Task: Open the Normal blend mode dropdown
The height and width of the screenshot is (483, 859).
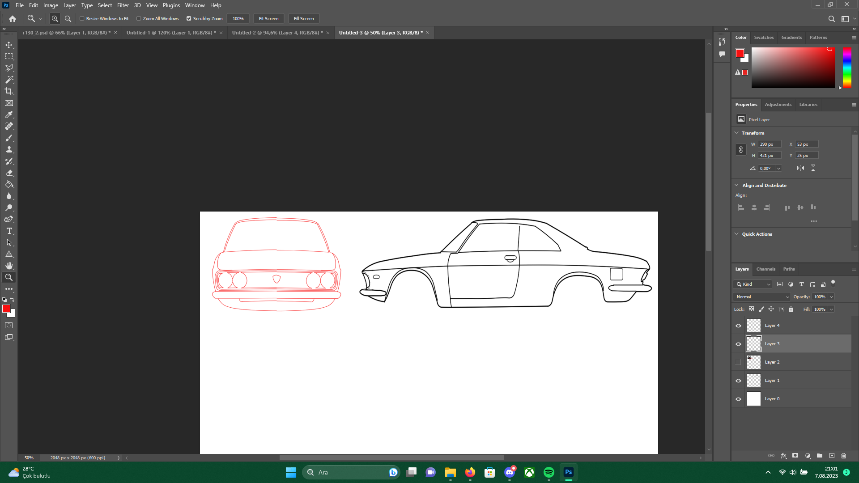Action: point(762,297)
